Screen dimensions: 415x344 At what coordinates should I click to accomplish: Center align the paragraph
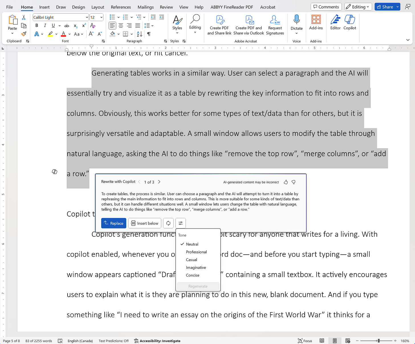click(121, 26)
